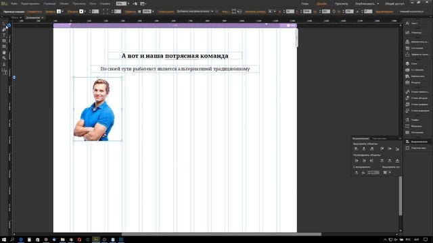Screen dimensions: 433x243
Task: Align objects to horizontal center
Action: click(x=364, y=148)
